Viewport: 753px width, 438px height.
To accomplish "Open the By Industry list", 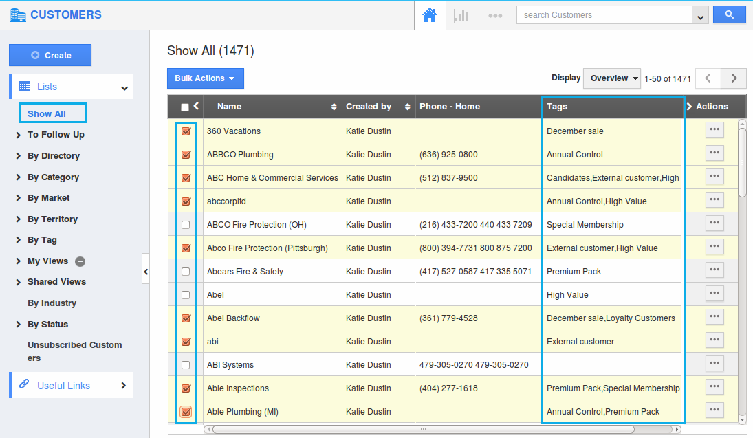I will 52,303.
